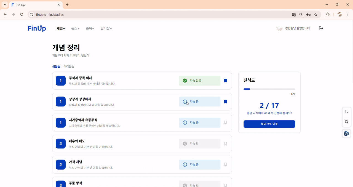Open the note/memo icon in the side panel

coord(347,111)
